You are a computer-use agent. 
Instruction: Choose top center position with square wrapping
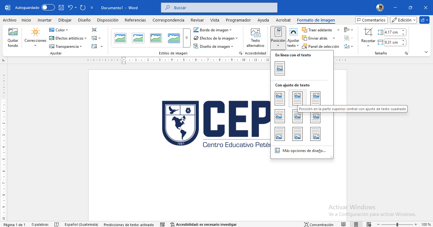(298, 98)
